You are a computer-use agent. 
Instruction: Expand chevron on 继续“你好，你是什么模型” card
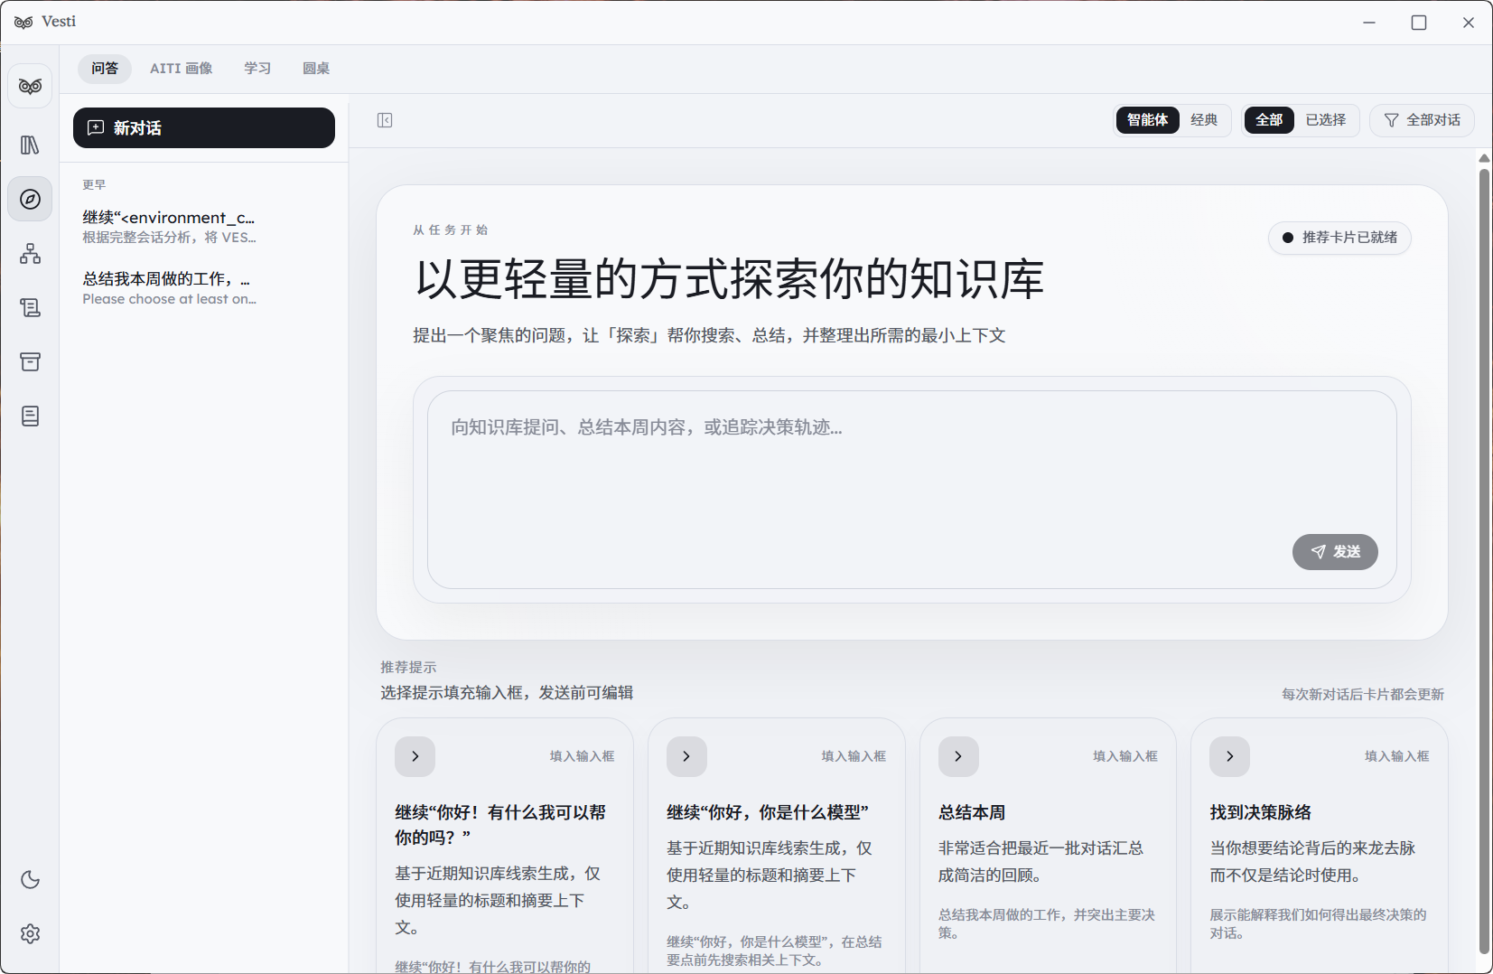pyautogui.click(x=686, y=757)
